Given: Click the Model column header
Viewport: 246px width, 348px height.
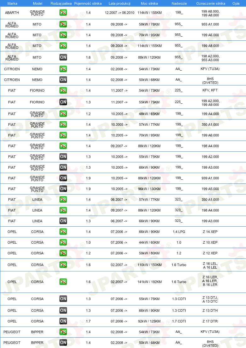Looking at the screenshot, I should click(x=37, y=3).
